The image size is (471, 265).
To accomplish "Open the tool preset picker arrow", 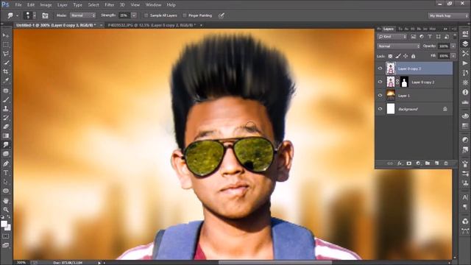I will [x=17, y=15].
